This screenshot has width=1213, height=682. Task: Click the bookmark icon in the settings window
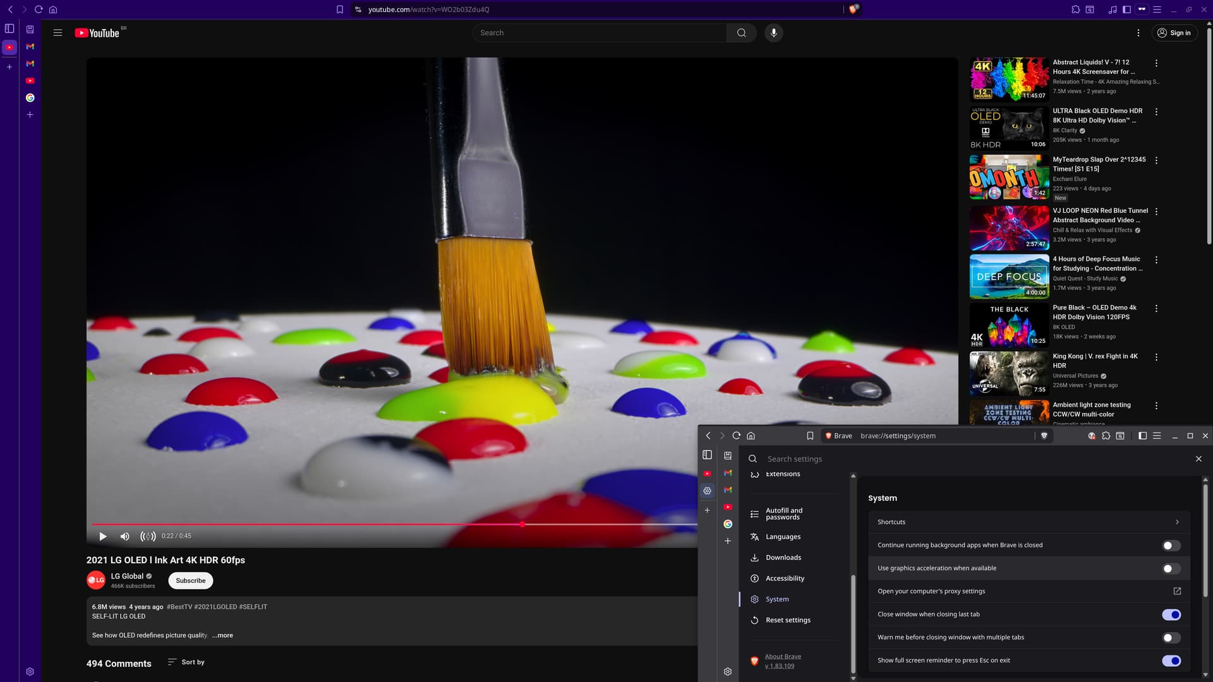[810, 436]
